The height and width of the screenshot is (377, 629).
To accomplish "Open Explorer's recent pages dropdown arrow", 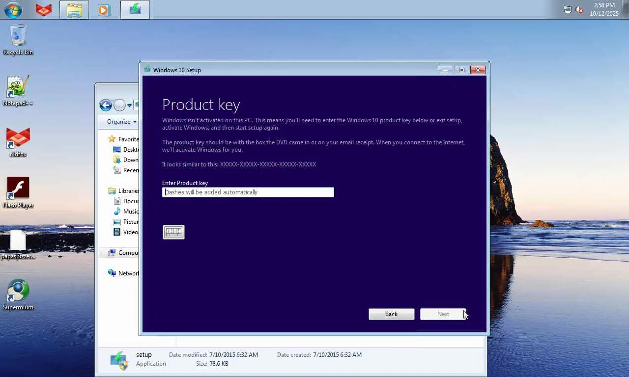I will tap(129, 106).
